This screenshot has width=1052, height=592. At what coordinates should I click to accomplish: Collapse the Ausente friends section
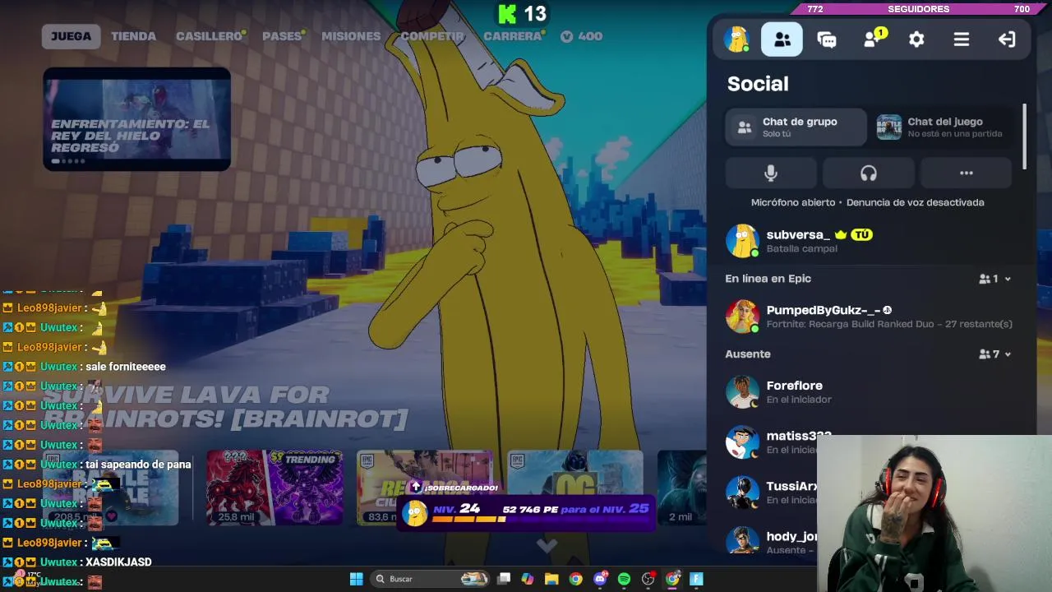coord(995,354)
